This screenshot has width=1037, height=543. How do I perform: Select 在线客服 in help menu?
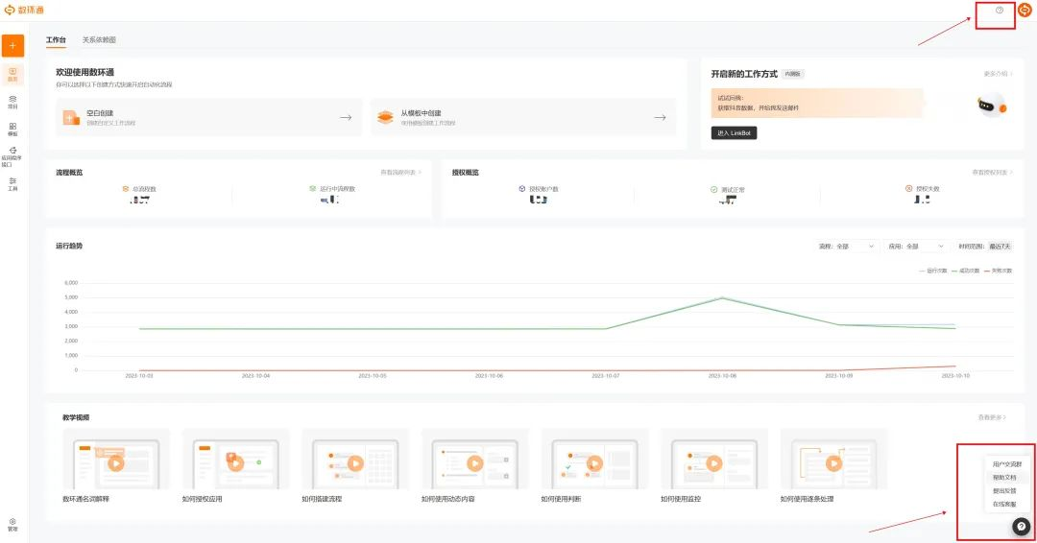tap(1004, 504)
